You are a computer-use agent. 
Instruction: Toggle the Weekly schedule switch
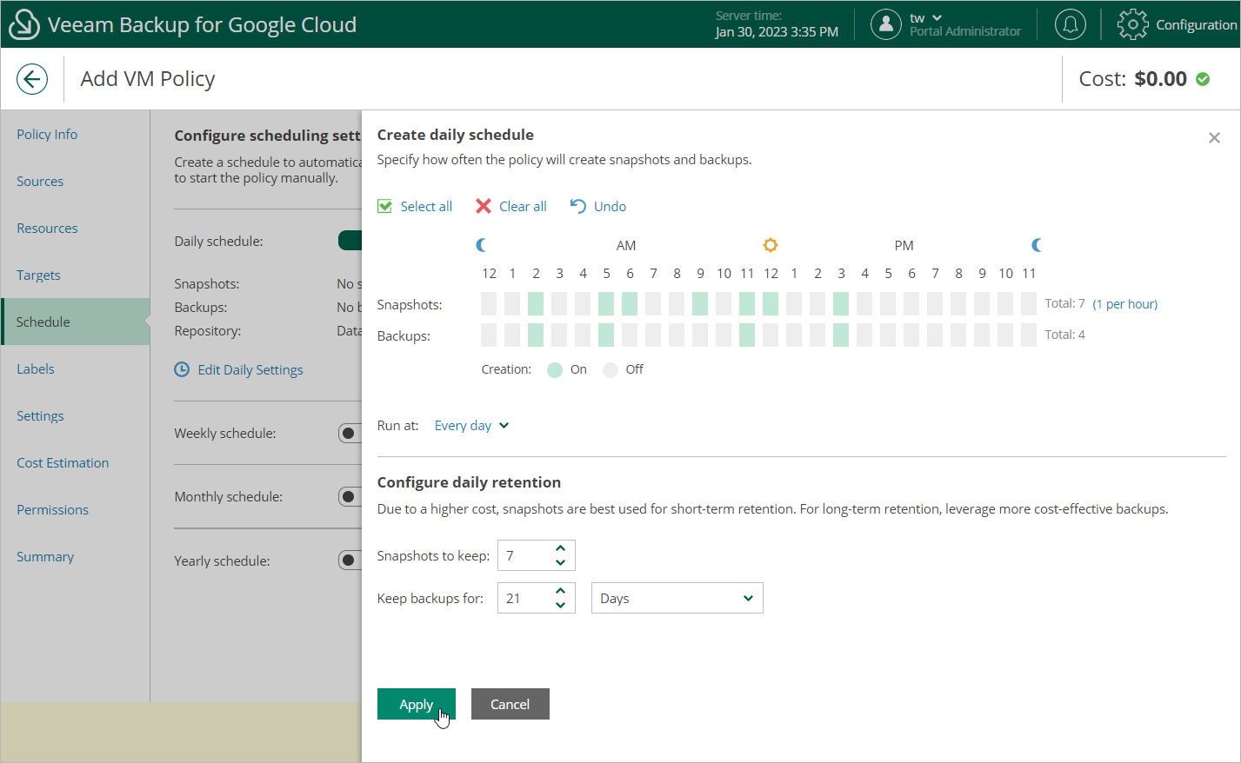350,433
